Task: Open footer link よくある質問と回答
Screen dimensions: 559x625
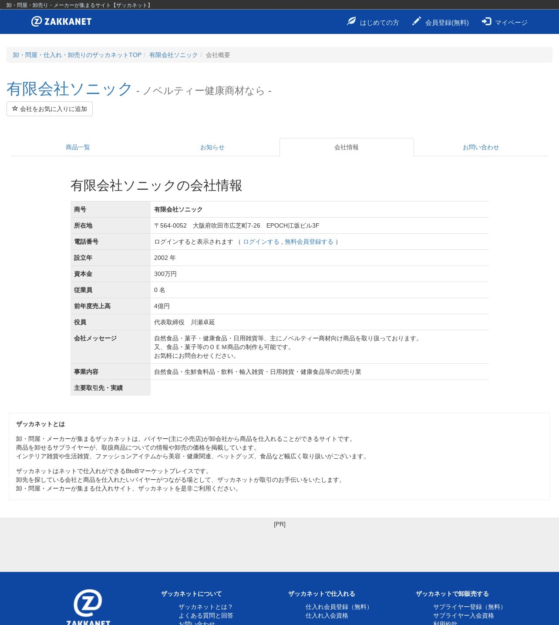Action: [x=206, y=615]
